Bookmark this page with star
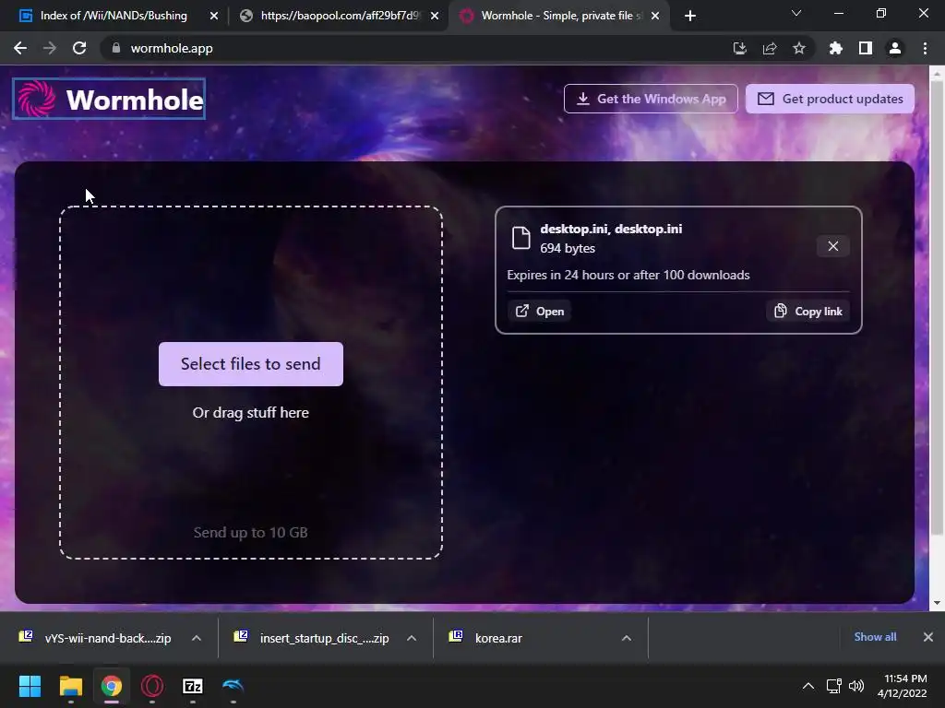The image size is (945, 708). [x=799, y=48]
